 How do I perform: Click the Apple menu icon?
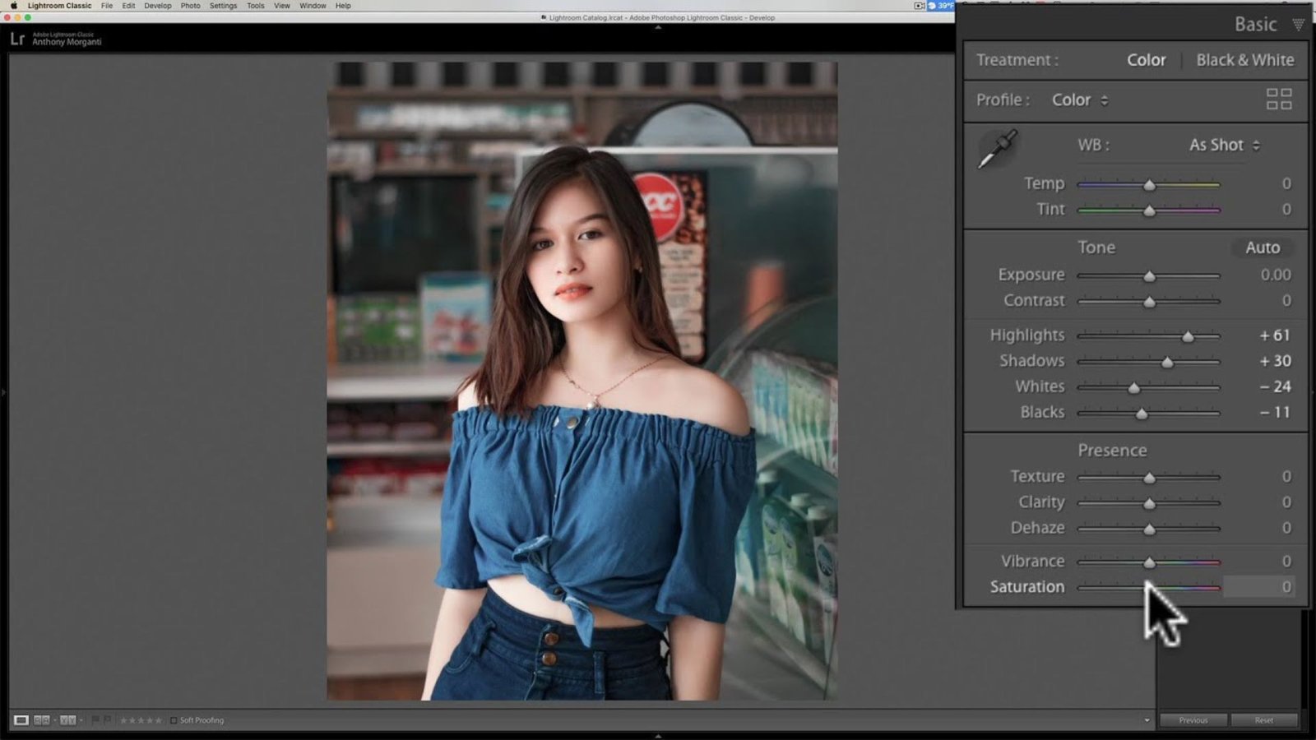pyautogui.click(x=13, y=6)
